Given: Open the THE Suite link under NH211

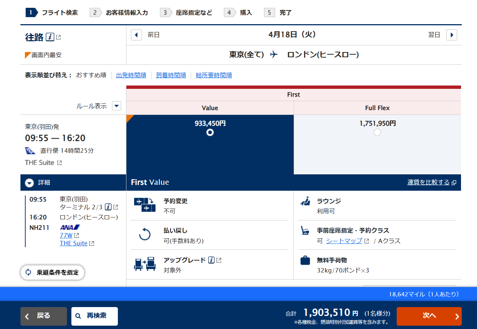Looking at the screenshot, I should 74,243.
